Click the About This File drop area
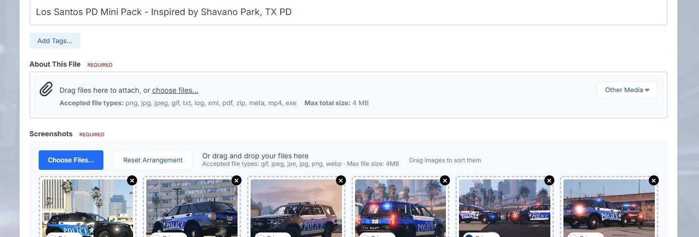 click(348, 95)
